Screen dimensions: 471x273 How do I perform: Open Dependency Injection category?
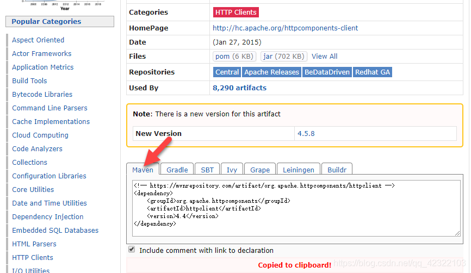tap(48, 217)
